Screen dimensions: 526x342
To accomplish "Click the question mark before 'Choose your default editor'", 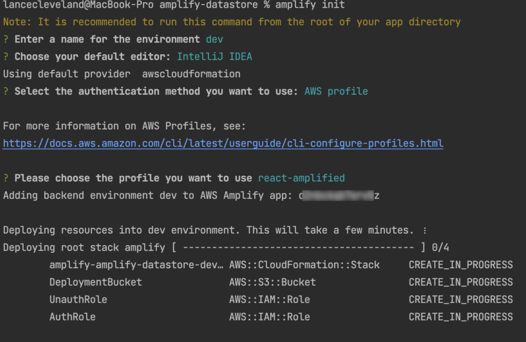I will point(6,57).
